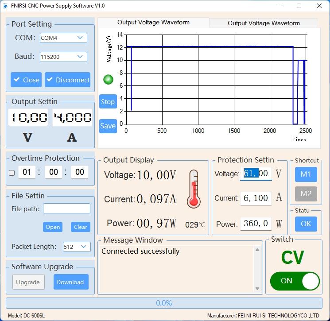
Task: Download the software upgrade
Action: coord(71,282)
